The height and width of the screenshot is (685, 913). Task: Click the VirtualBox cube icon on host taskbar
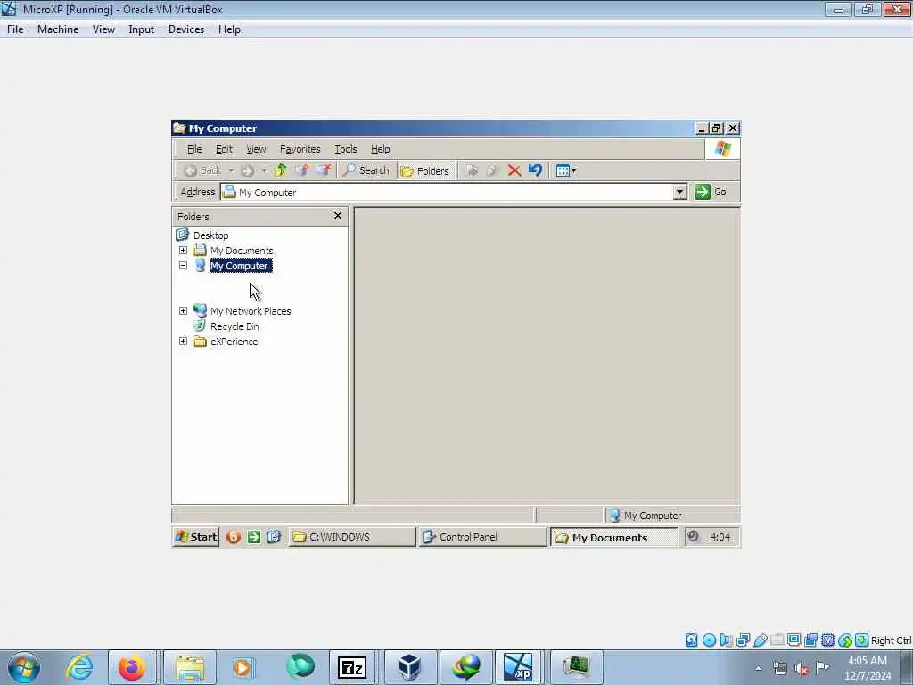[410, 667]
